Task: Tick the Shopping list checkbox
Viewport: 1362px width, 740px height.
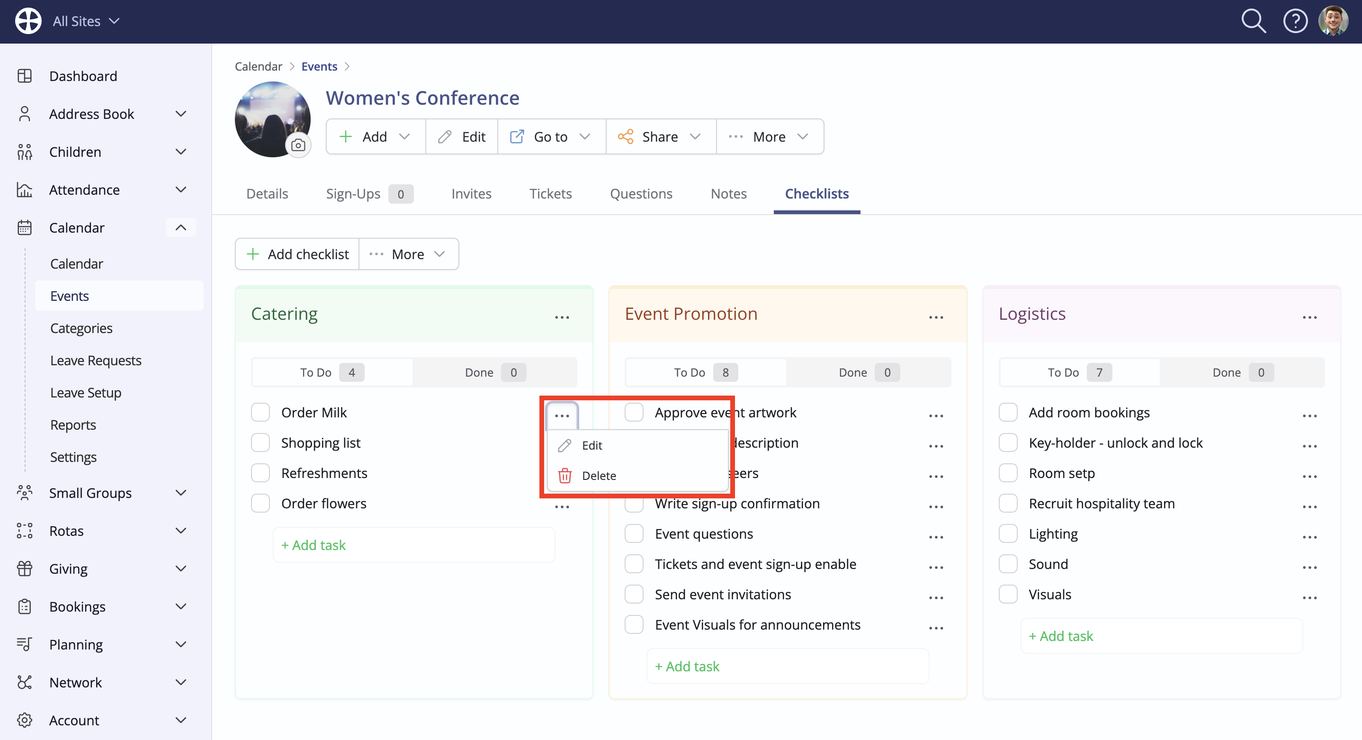Action: pyautogui.click(x=260, y=443)
